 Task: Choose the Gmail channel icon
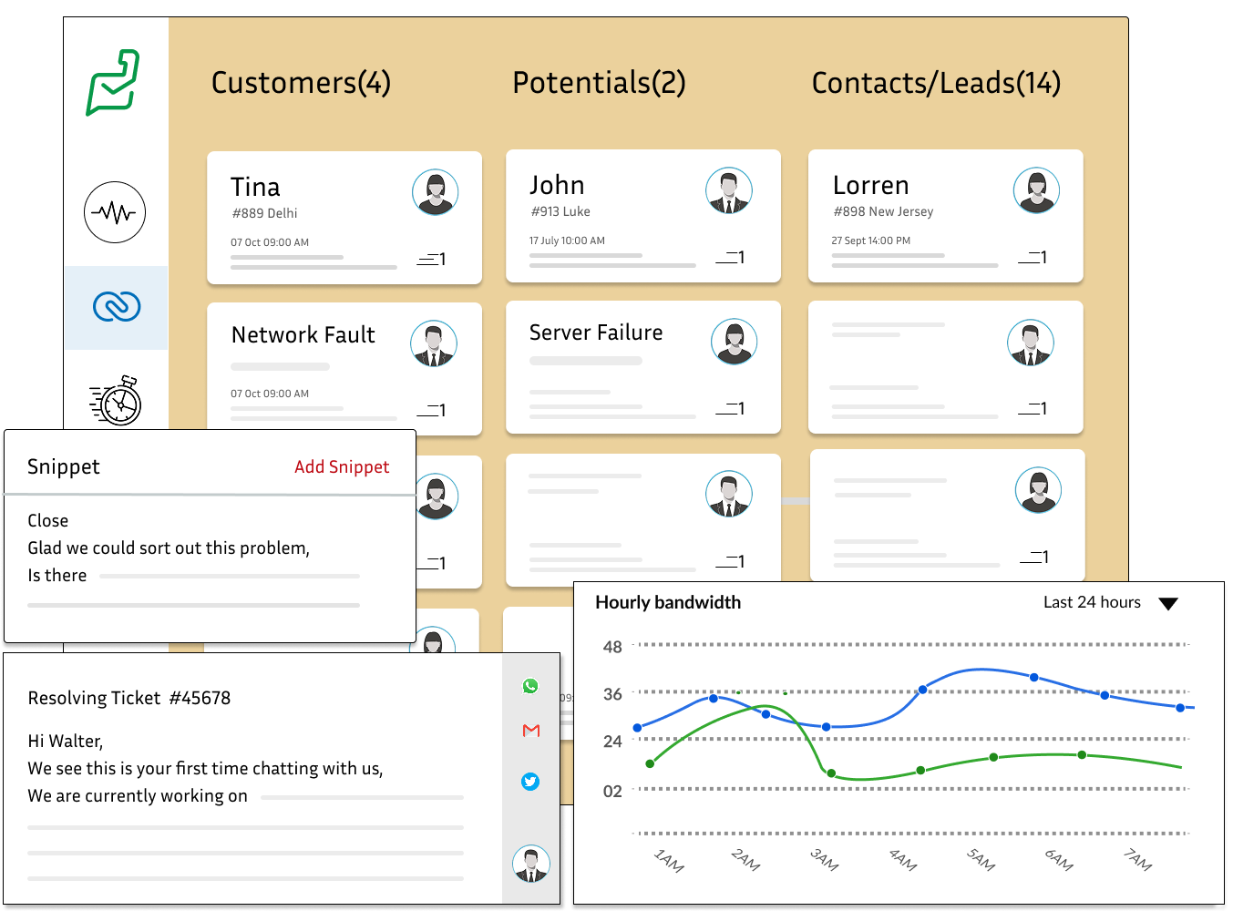(531, 731)
